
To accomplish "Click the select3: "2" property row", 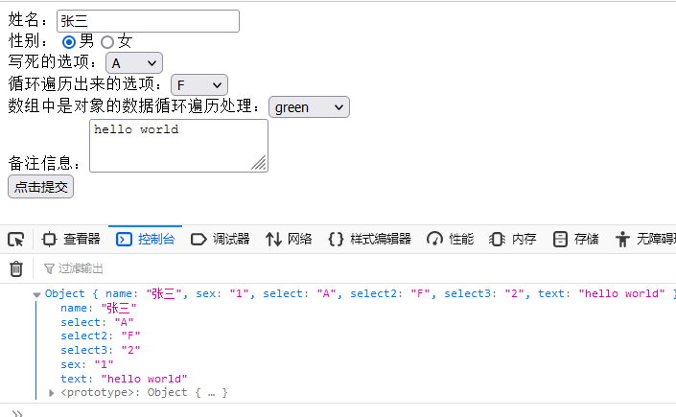I will click(101, 350).
